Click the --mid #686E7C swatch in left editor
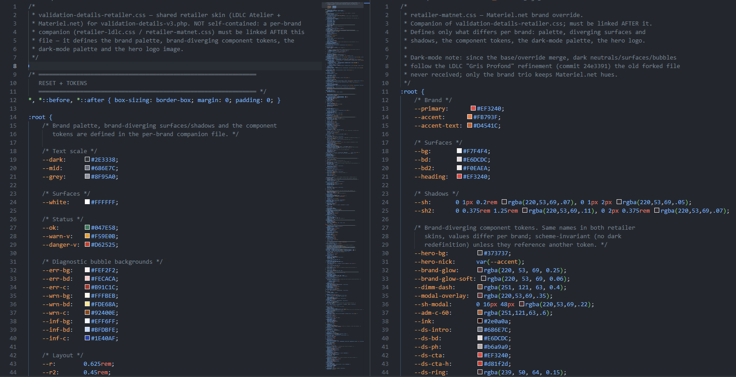This screenshot has width=736, height=377. (x=87, y=168)
